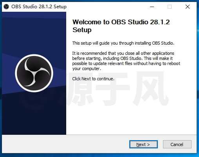Minimize the setup window
Screen dimensions: 199x157
click(152, 7)
